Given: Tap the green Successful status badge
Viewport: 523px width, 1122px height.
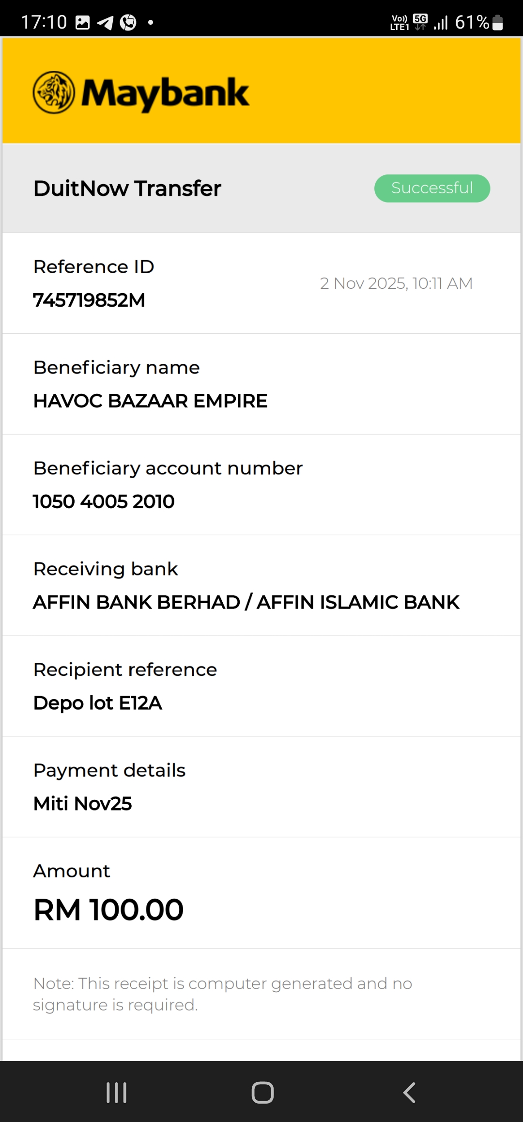Looking at the screenshot, I should (x=432, y=188).
